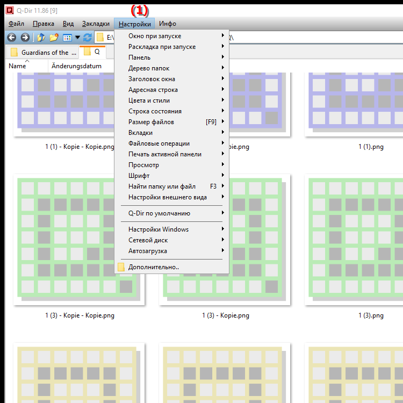Screen dimensions: 403x403
Task: Click the address bar folder icon
Action: point(100,38)
